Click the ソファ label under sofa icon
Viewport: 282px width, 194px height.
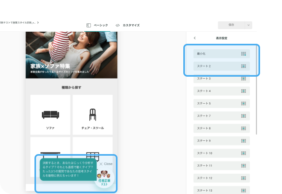51,128
